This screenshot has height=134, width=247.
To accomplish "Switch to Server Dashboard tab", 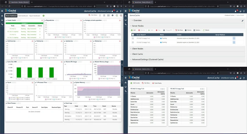I will pos(11,16).
